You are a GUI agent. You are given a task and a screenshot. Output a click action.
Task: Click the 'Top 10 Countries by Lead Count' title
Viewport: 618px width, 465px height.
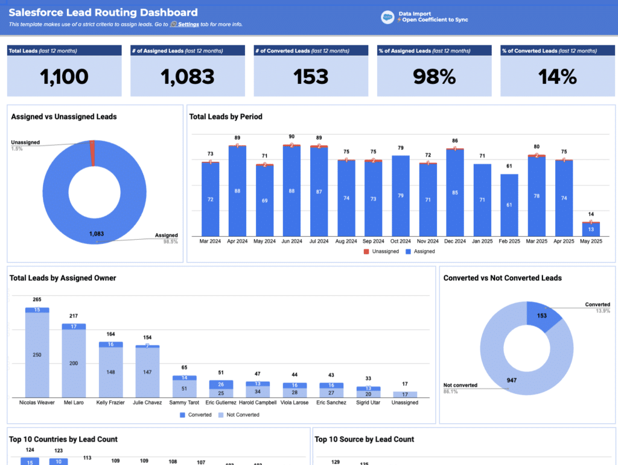63,440
